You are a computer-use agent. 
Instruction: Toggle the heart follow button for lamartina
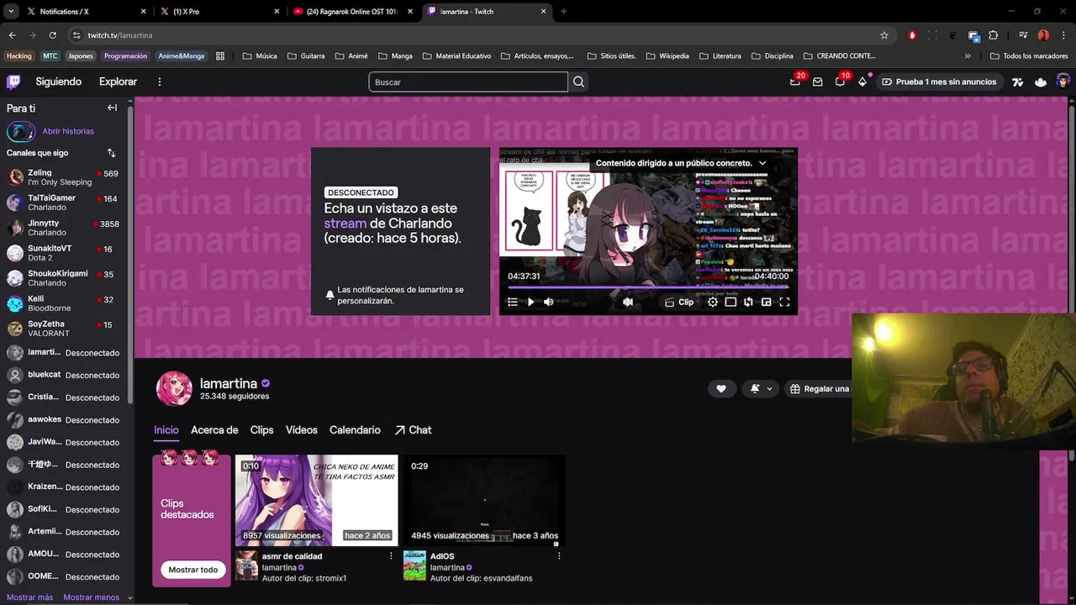tap(721, 388)
